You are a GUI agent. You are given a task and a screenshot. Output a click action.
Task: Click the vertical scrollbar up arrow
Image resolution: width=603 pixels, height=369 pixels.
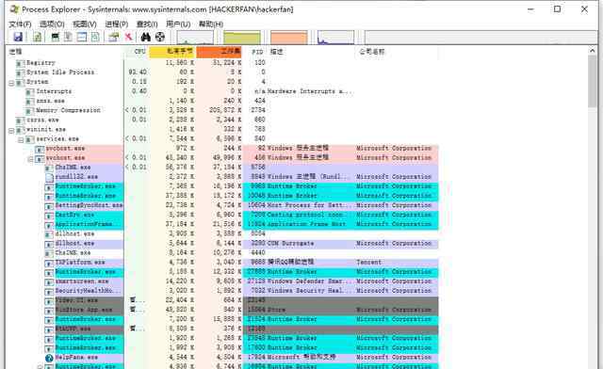tap(593, 51)
